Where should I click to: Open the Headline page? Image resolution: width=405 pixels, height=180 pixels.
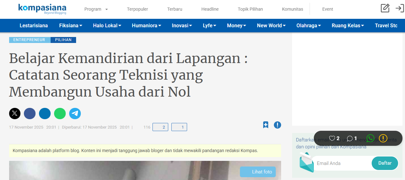[210, 9]
